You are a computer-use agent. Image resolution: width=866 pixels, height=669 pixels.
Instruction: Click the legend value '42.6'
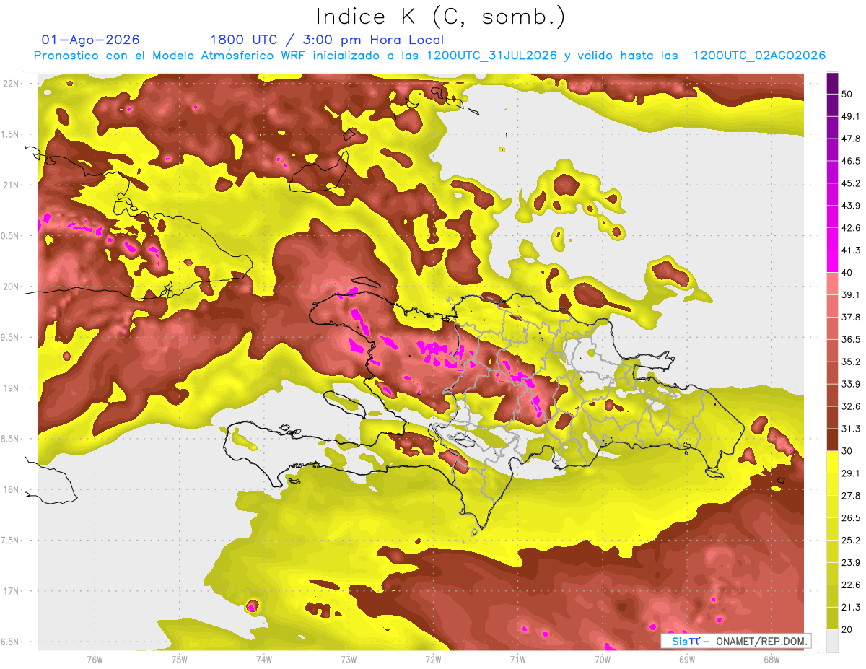[851, 228]
